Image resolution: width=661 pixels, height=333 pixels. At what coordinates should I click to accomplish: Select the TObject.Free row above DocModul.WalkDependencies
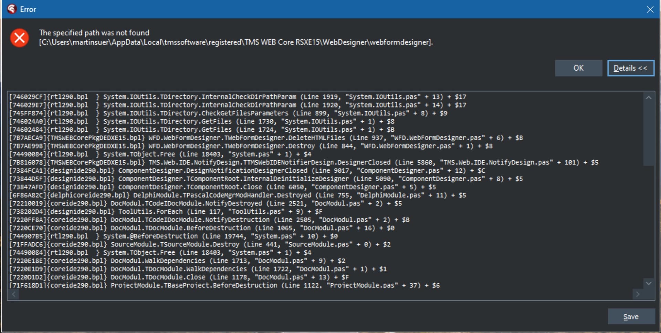tap(160, 253)
